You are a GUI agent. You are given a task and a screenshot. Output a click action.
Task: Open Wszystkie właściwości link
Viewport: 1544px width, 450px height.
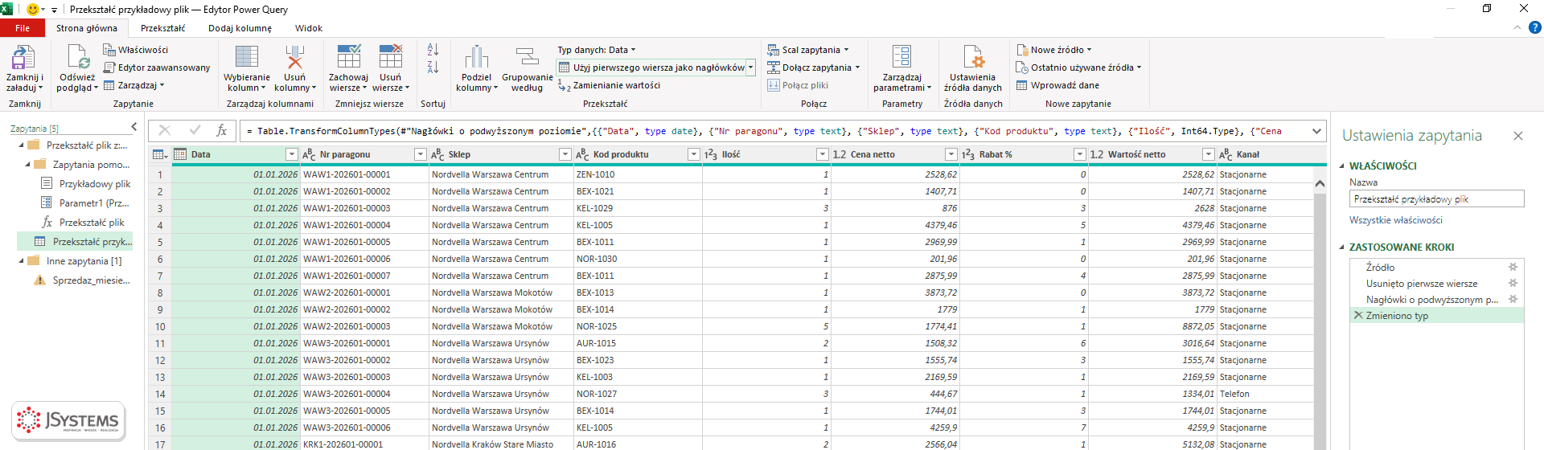point(1396,220)
